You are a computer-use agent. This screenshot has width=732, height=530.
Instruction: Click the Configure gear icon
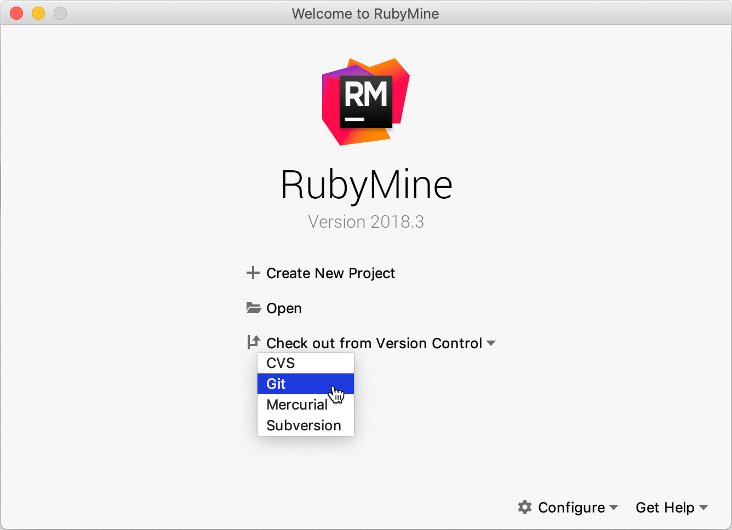point(525,507)
